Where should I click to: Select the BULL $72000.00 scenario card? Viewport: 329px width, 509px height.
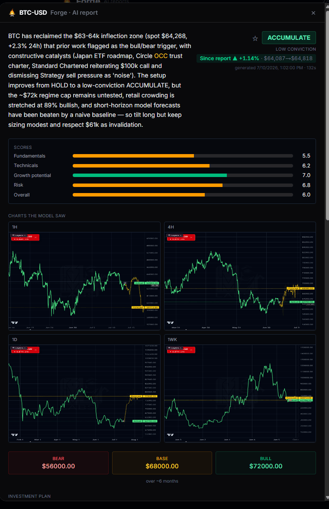click(x=266, y=463)
